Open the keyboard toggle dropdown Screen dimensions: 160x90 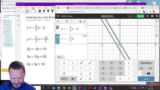tap(60, 57)
